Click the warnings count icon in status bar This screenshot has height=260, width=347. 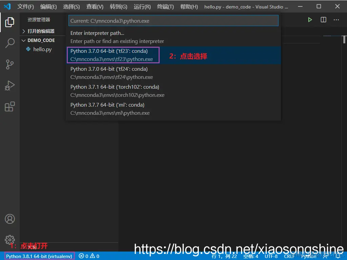coord(92,256)
